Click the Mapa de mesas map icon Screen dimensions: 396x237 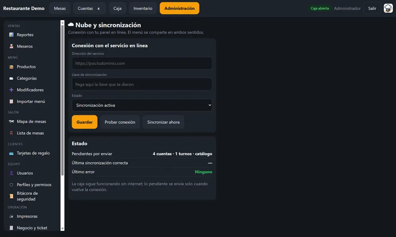click(11, 121)
